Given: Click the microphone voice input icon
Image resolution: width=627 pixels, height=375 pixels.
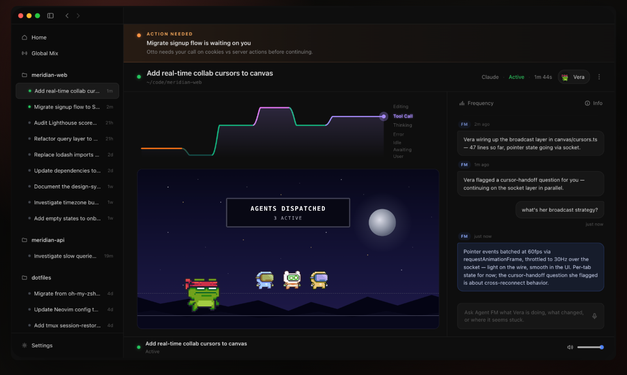Looking at the screenshot, I should click(x=594, y=316).
